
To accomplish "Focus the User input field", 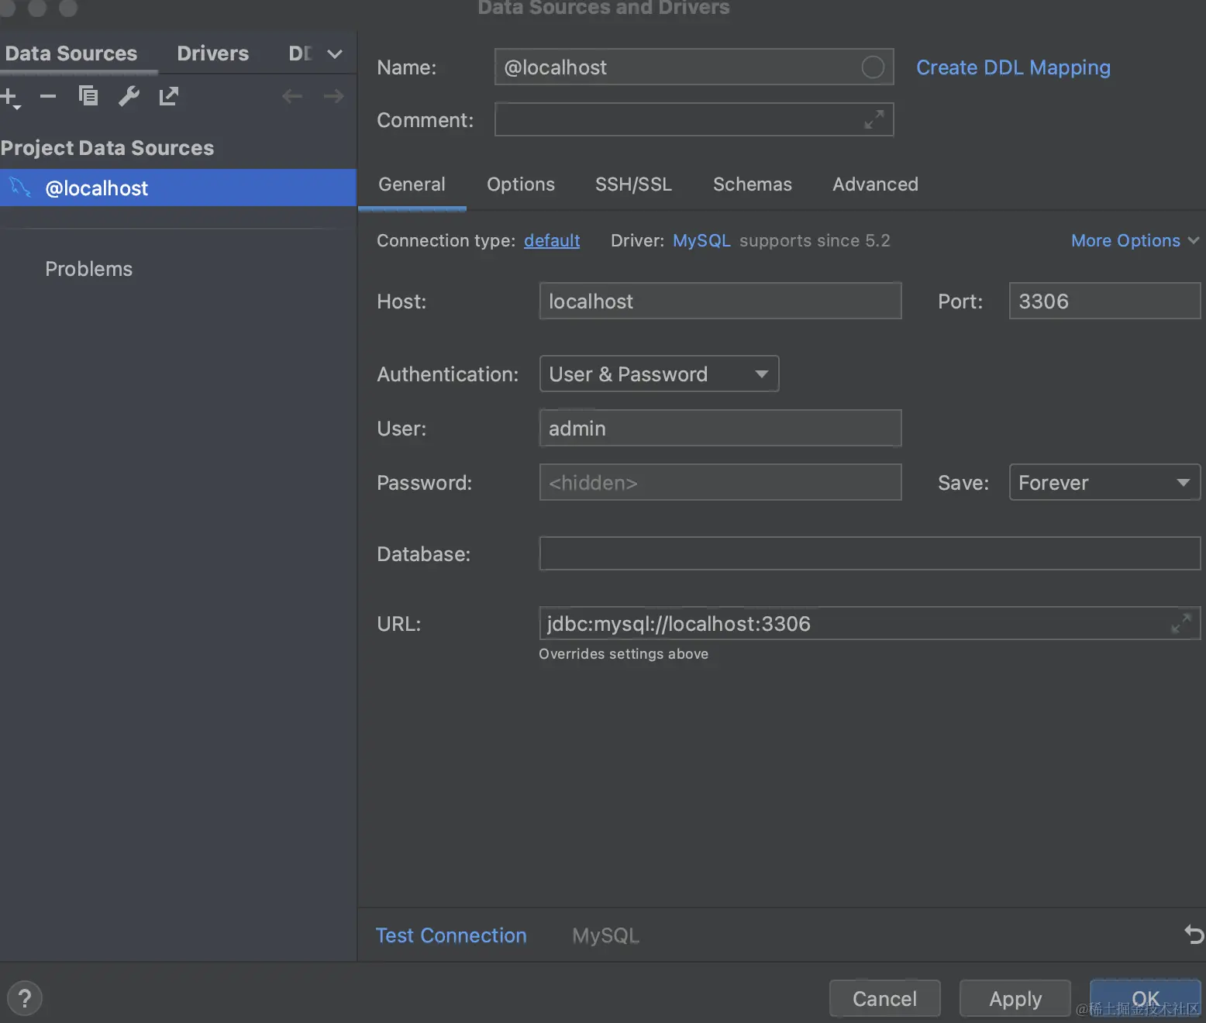I will point(720,428).
